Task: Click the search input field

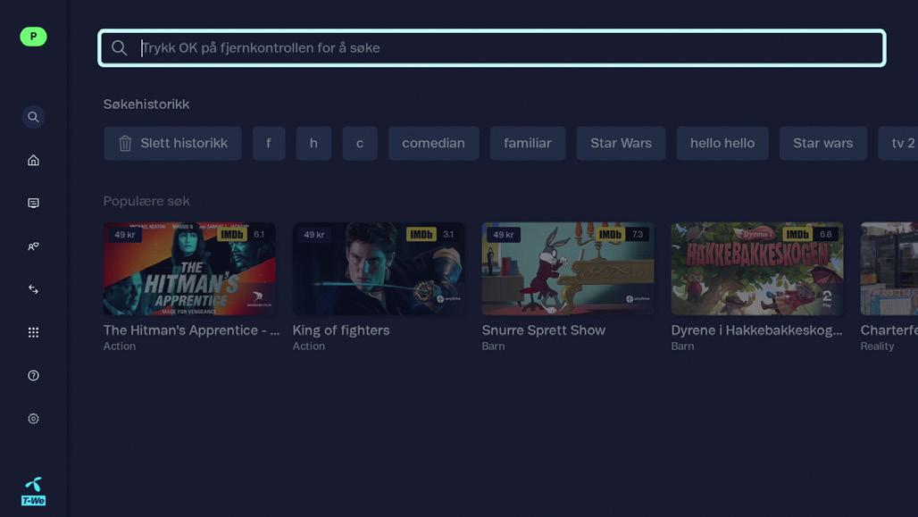Action: pos(492,48)
